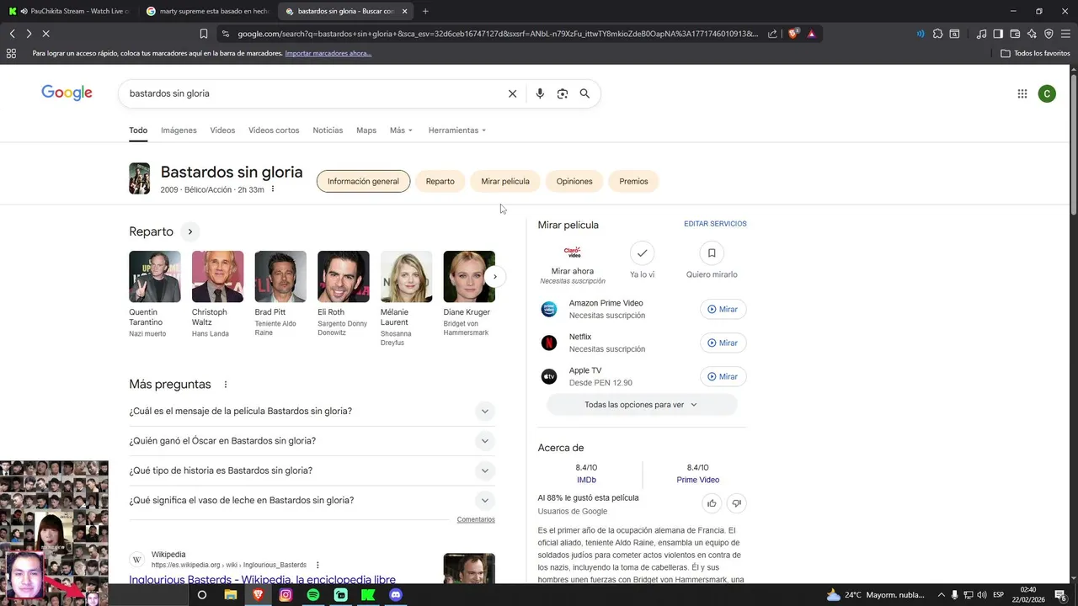Expand 'Todas las opciones para ver'

642,405
